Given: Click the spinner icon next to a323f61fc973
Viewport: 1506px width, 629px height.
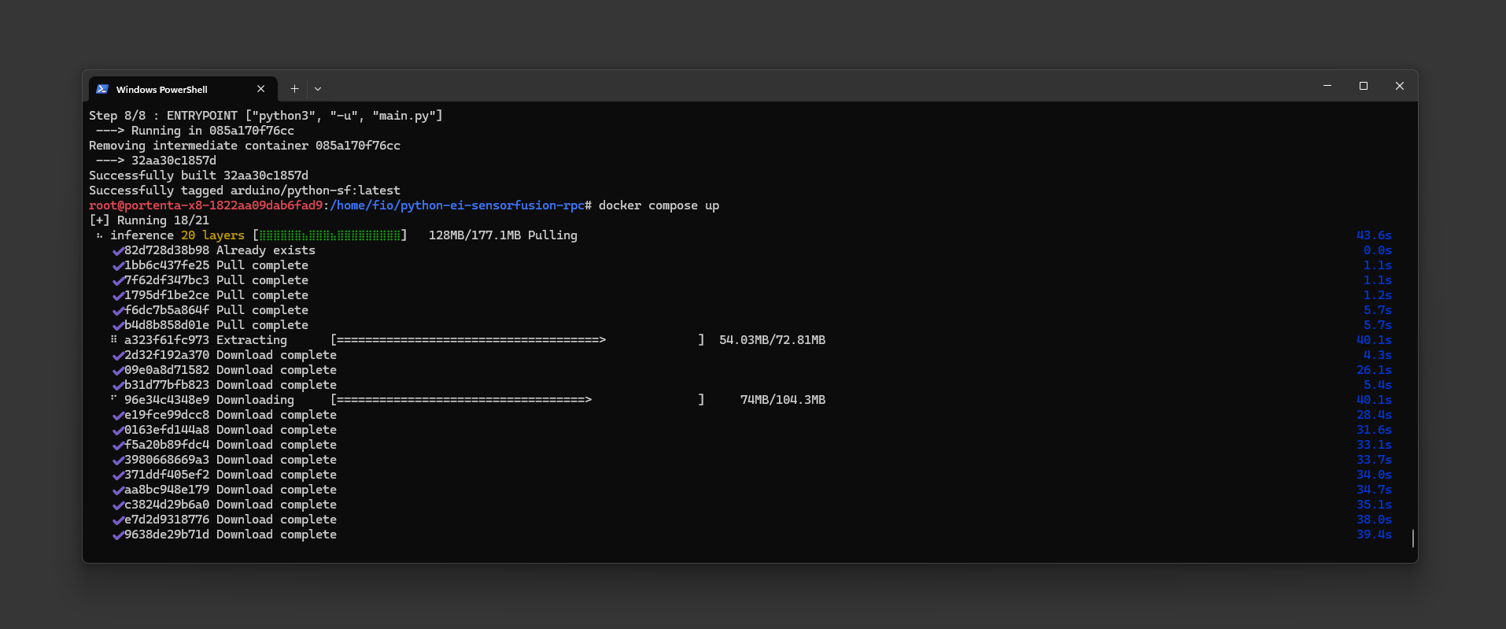Looking at the screenshot, I should 114,340.
